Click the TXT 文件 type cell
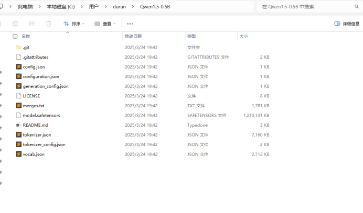The height and width of the screenshot is (213, 363). (x=196, y=106)
